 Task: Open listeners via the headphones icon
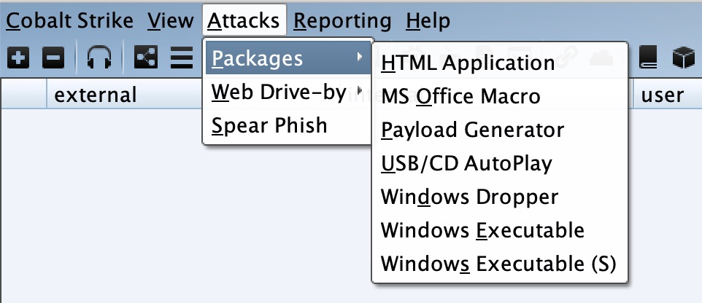pos(99,58)
